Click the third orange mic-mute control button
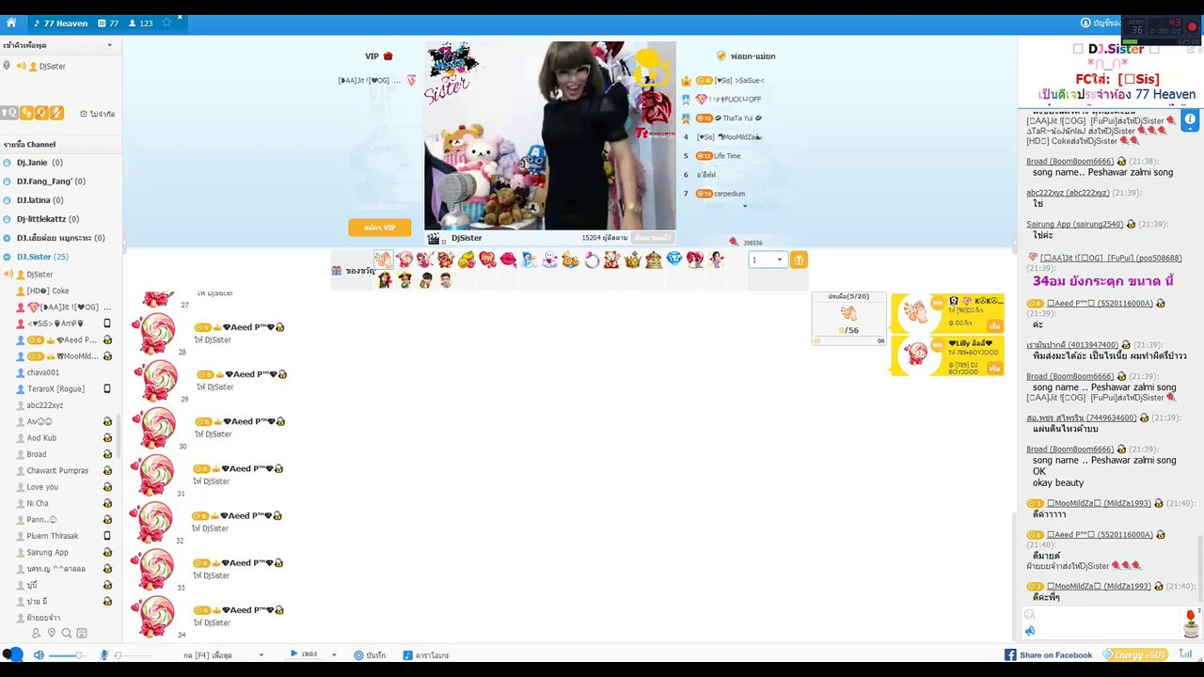This screenshot has height=677, width=1204. tap(41, 113)
